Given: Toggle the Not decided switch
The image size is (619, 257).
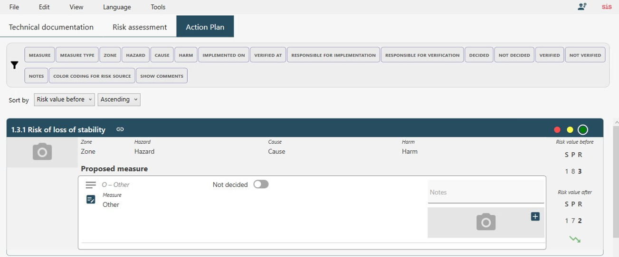Looking at the screenshot, I should 261,184.
